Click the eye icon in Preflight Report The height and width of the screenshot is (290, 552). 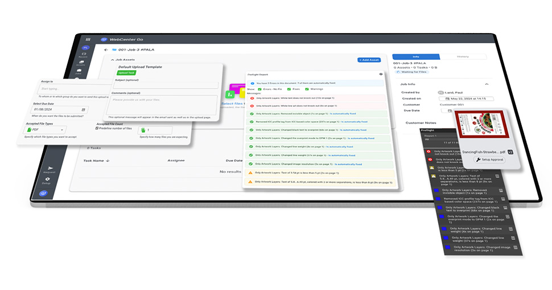click(381, 74)
